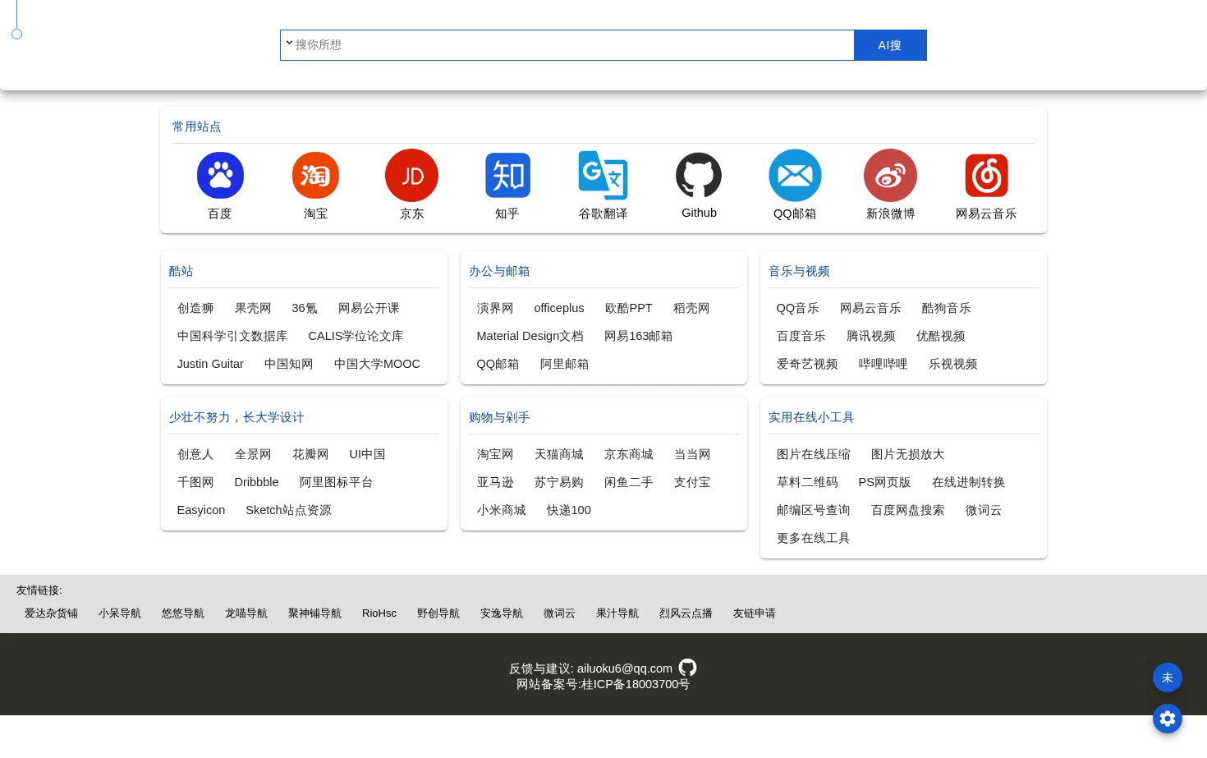Open the NetEase Cloud Music icon
This screenshot has width=1207, height=758.
point(986,175)
